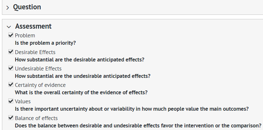This screenshot has height=130, width=263.
Task: Uncheck the Balance of effects checkbox
Action: pos(11,118)
